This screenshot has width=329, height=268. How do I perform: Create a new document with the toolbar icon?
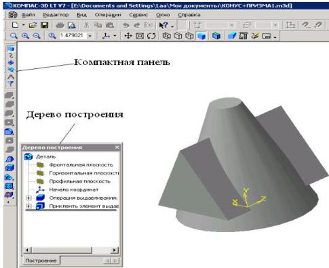(15, 25)
